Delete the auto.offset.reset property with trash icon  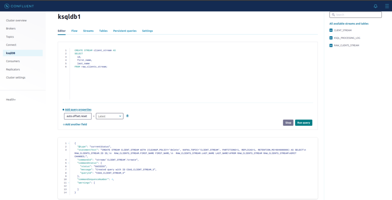[127, 116]
